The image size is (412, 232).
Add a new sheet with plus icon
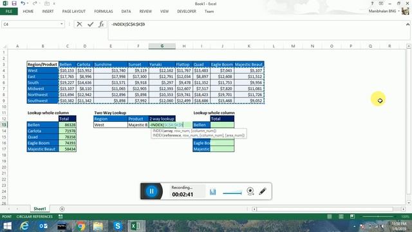pos(62,209)
